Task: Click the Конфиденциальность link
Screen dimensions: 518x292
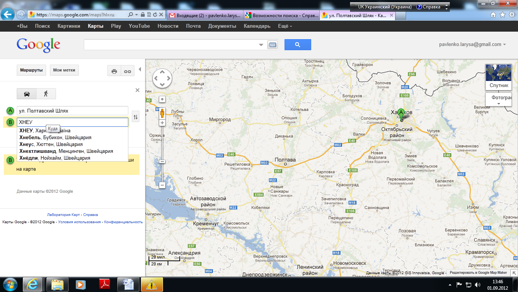Action: point(123,222)
